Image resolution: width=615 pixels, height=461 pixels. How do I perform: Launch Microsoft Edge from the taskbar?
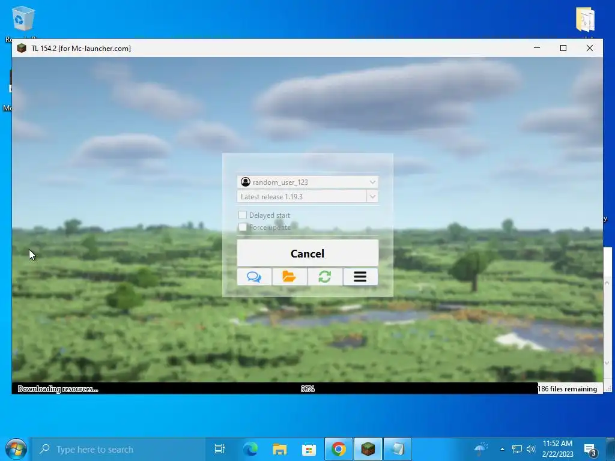[x=250, y=449]
